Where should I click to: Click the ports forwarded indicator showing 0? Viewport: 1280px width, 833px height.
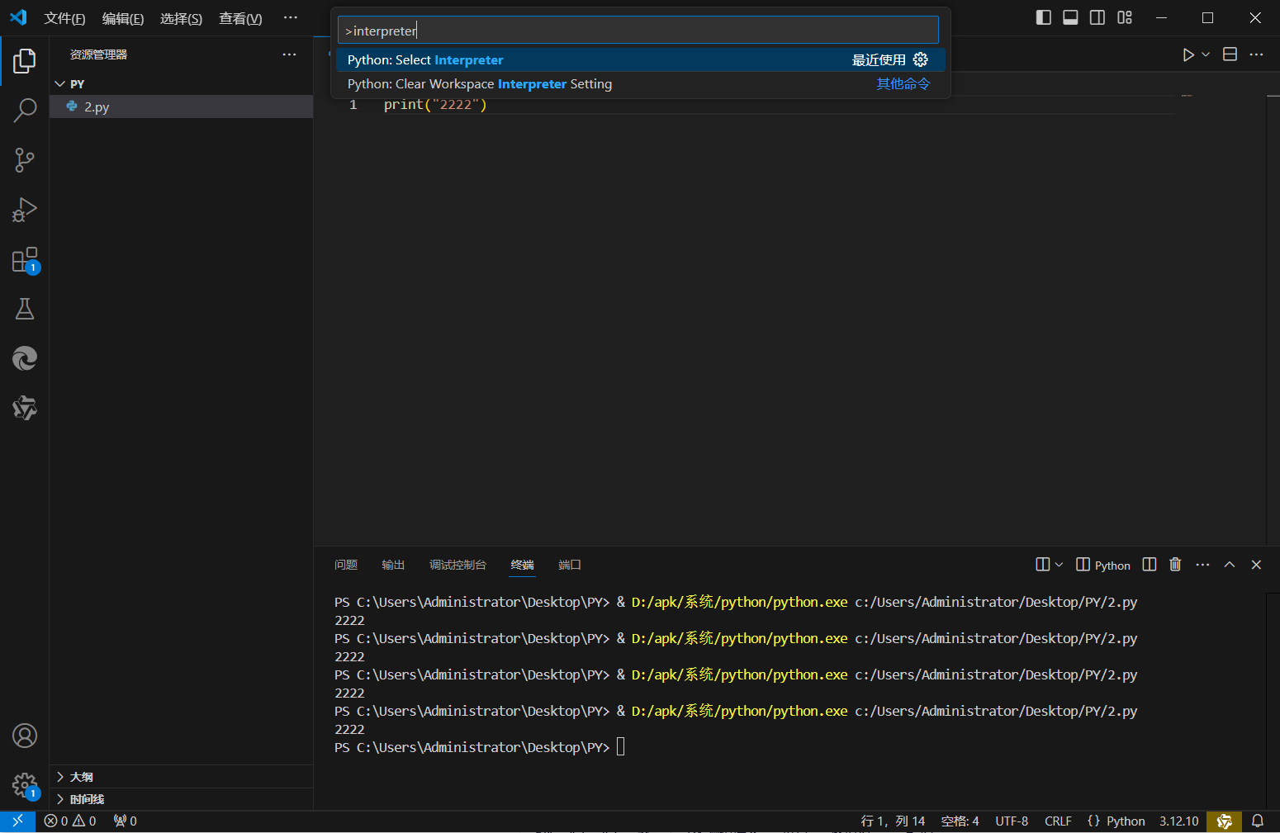point(126,821)
